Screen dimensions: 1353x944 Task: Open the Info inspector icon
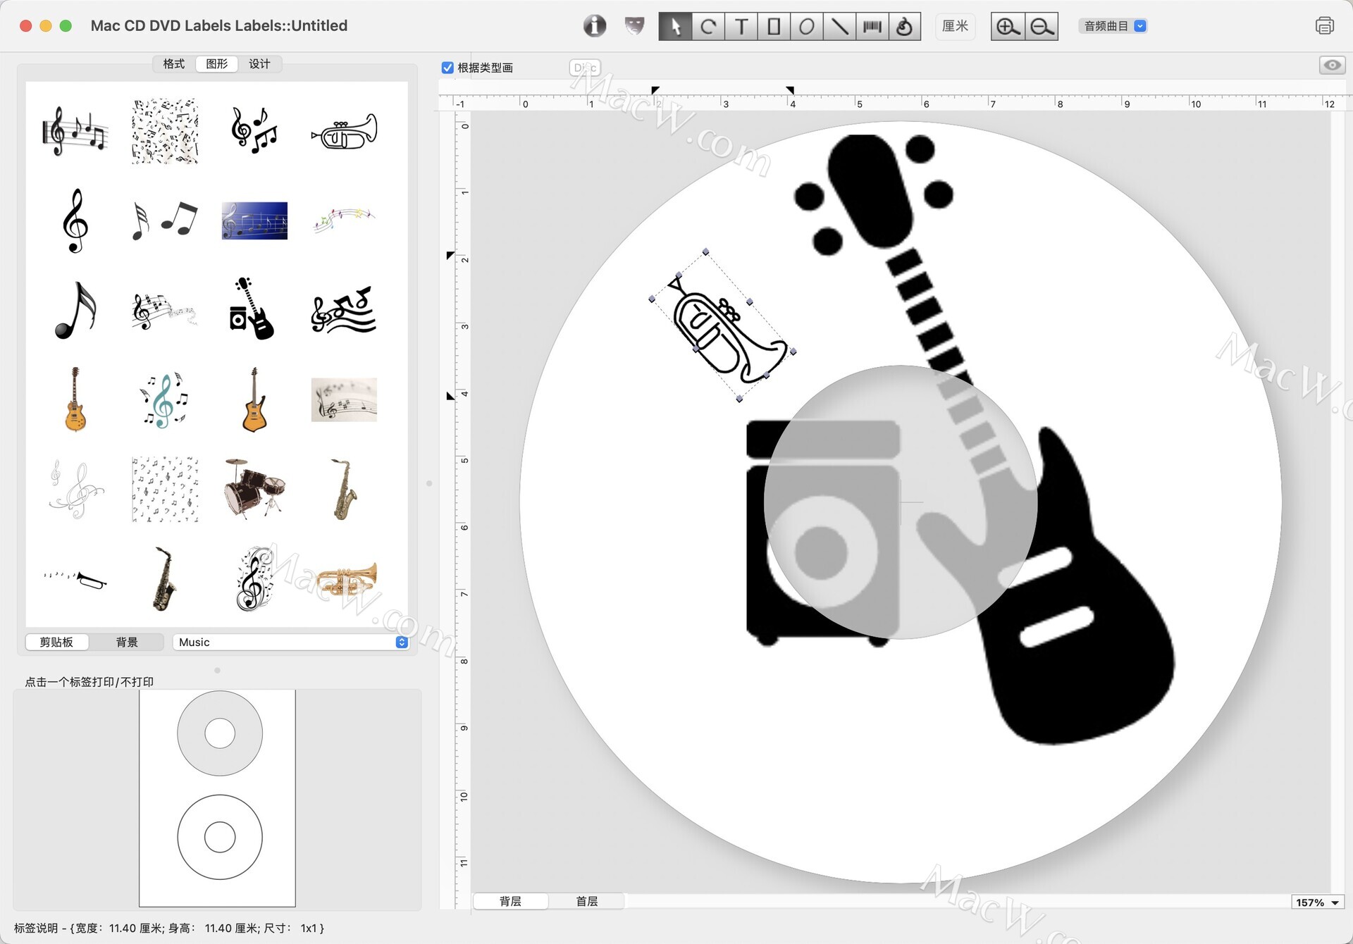pyautogui.click(x=595, y=26)
